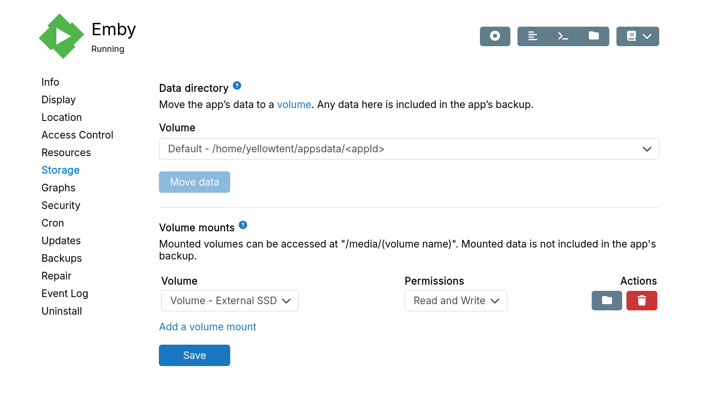Expand the Default data directory volume dropdown

point(409,149)
